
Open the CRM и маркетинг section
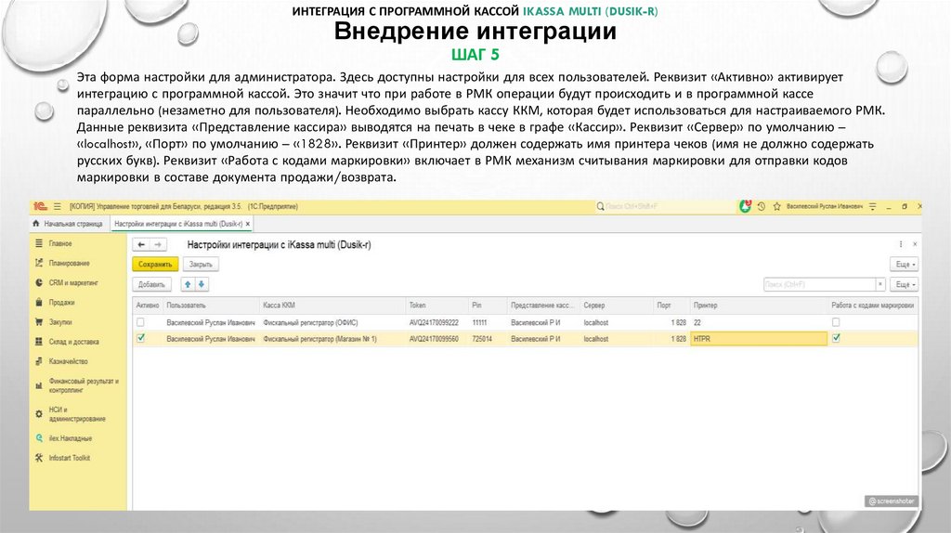(72, 282)
